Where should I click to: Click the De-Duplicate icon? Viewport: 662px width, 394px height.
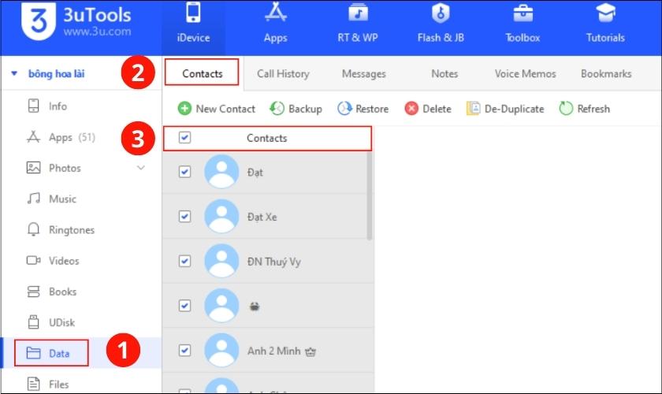click(x=473, y=109)
